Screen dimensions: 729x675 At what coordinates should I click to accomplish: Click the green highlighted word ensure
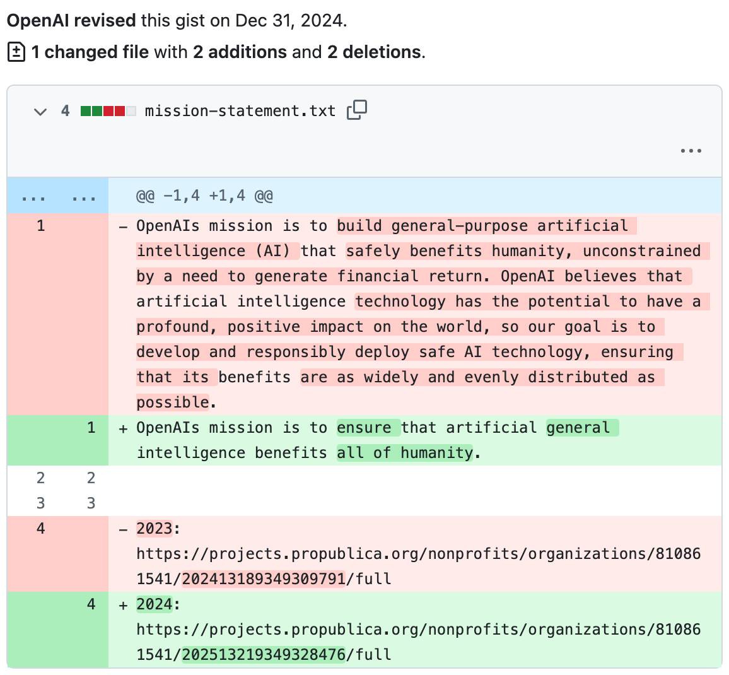coord(367,428)
